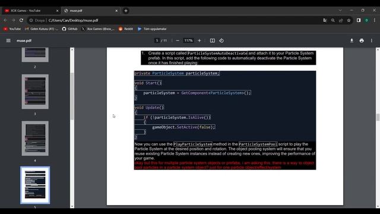
Task: Open the Tüm uygulamalar bookmark
Action: [x=152, y=29]
